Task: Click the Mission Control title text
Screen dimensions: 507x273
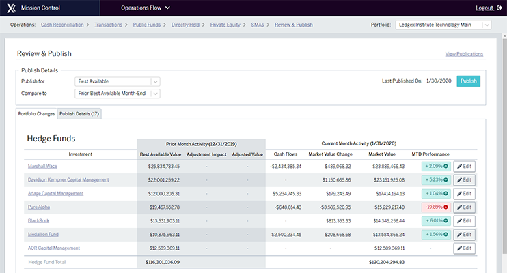Action: coord(40,8)
